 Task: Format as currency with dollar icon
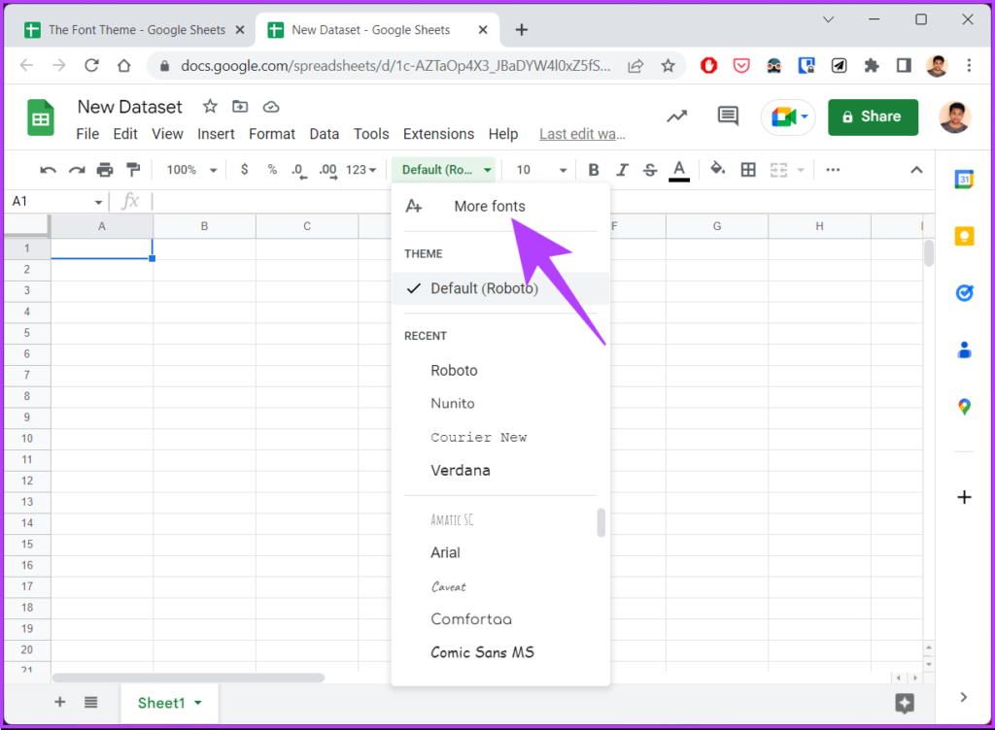(x=244, y=169)
